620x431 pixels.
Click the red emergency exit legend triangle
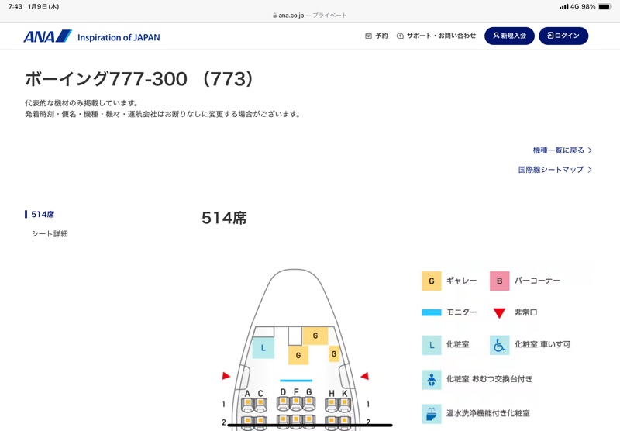pyautogui.click(x=499, y=312)
